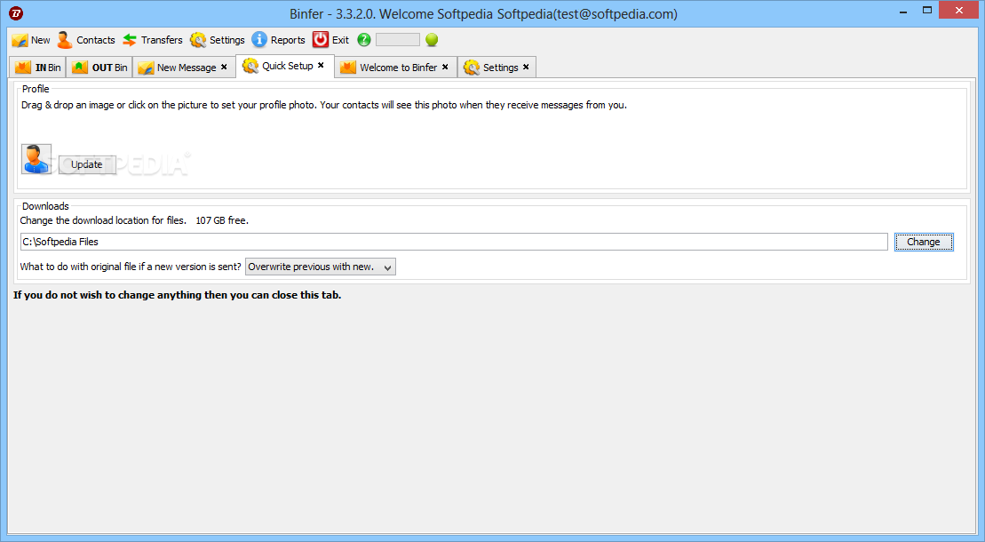Image resolution: width=985 pixels, height=542 pixels.
Task: Minimize the Binfer window
Action: pos(902,11)
